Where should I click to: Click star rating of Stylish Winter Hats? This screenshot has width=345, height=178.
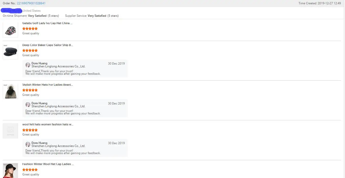[x=30, y=90]
